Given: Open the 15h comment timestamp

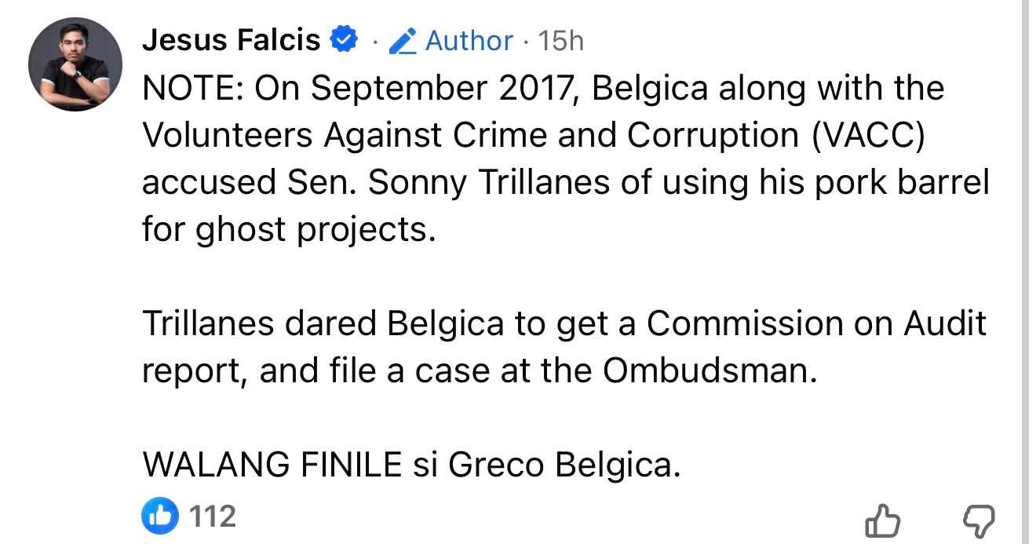Looking at the screenshot, I should tap(560, 40).
